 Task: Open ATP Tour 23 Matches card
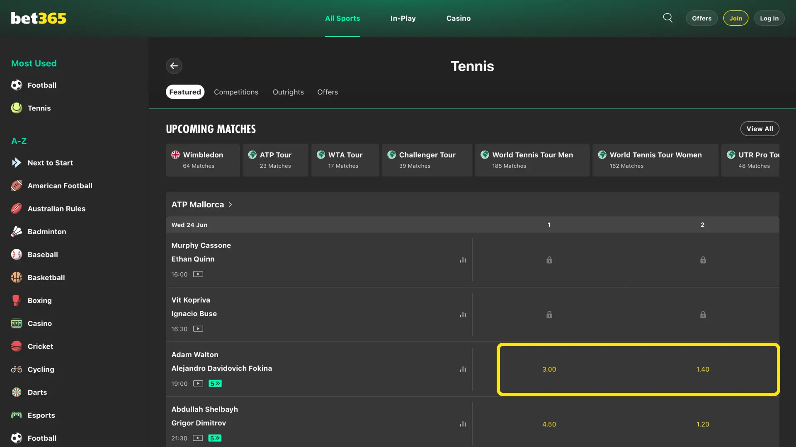coord(275,160)
